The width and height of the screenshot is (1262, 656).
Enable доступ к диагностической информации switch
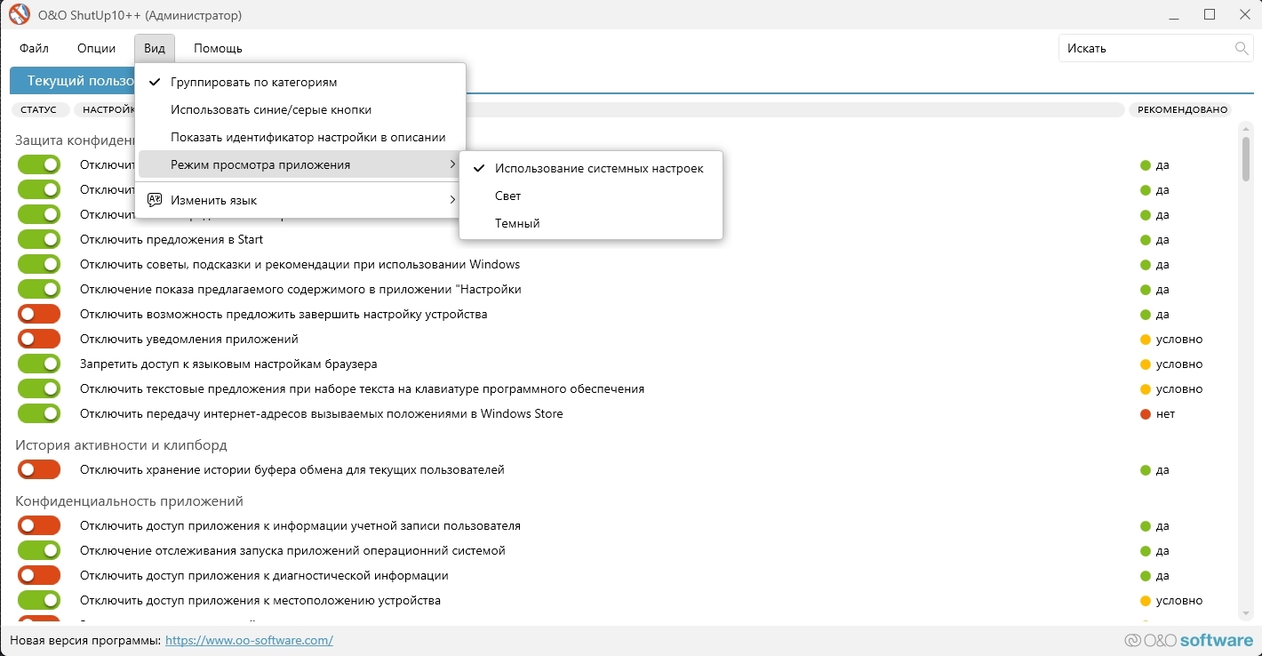39,575
